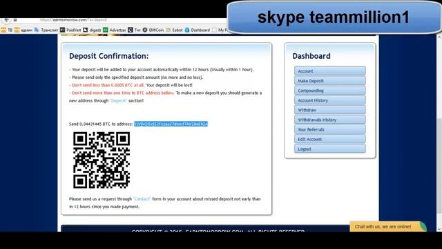Open the Advertzer bookmark
442x249 pixels.
click(115, 30)
